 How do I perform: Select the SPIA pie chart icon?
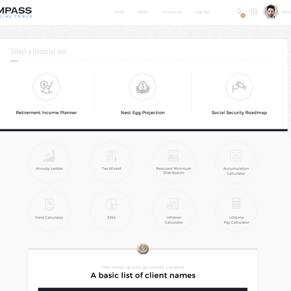(x=111, y=204)
